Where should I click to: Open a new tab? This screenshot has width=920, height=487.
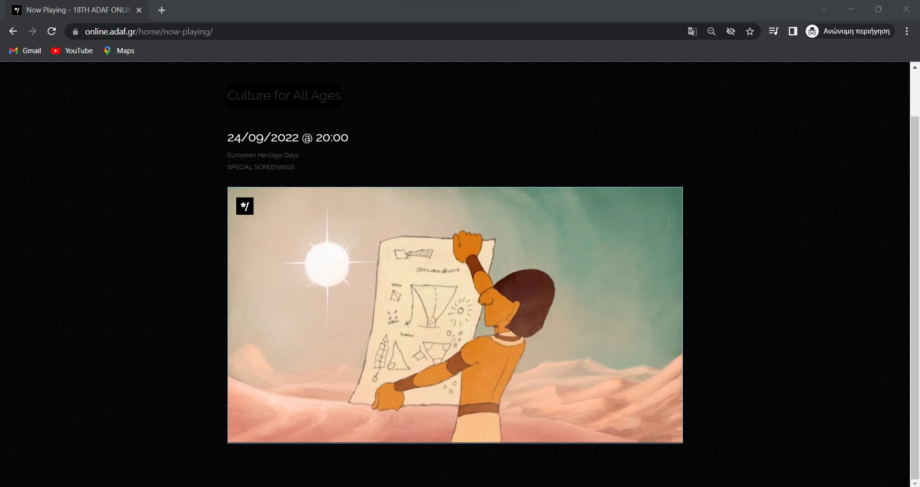click(161, 10)
